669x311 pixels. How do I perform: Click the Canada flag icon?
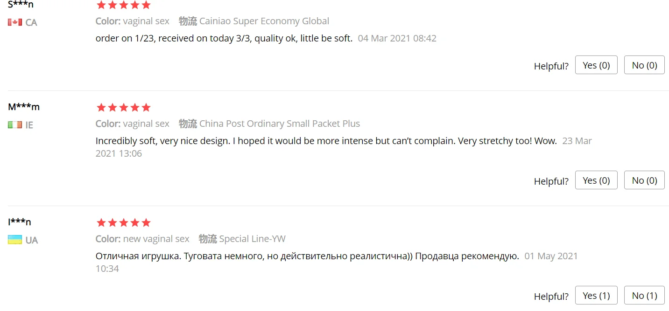pos(15,22)
